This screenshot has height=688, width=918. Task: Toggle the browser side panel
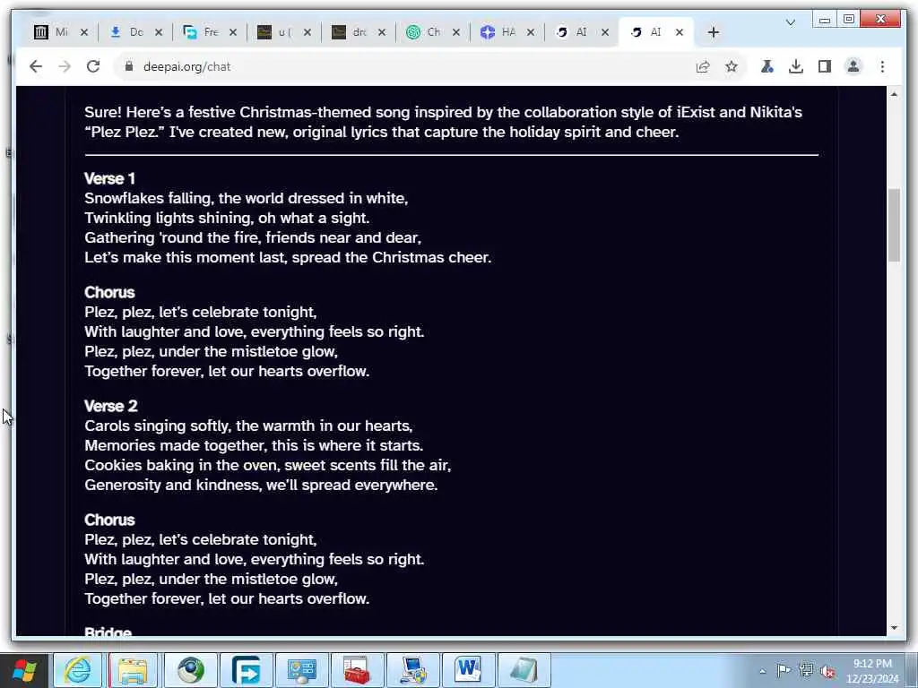click(x=825, y=66)
